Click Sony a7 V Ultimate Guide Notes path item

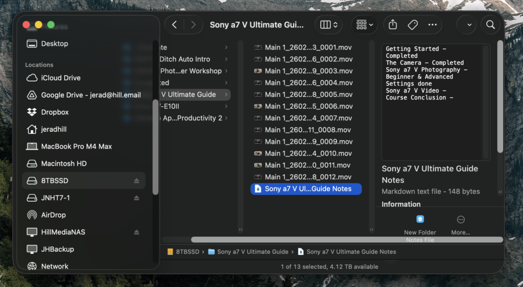coord(347,252)
